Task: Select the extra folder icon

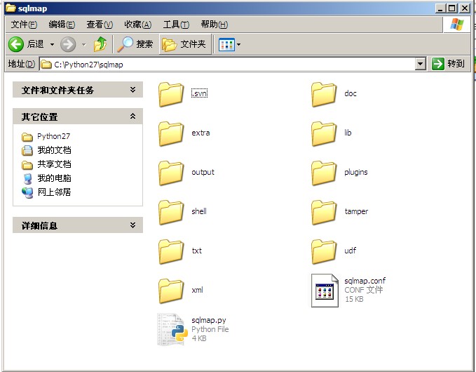Action: pyautogui.click(x=171, y=134)
